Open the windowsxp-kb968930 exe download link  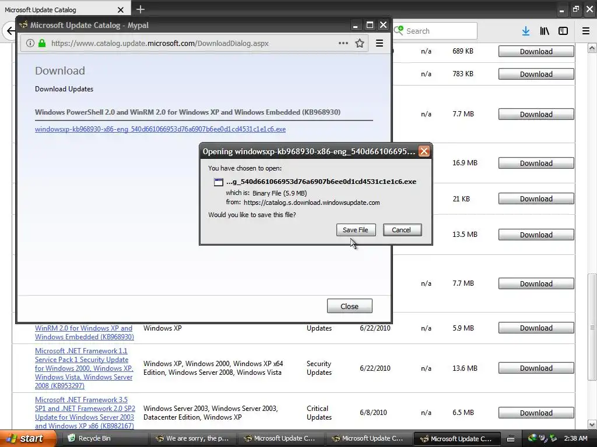[x=160, y=129]
